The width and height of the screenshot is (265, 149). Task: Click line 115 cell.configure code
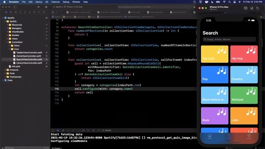click(x=104, y=89)
